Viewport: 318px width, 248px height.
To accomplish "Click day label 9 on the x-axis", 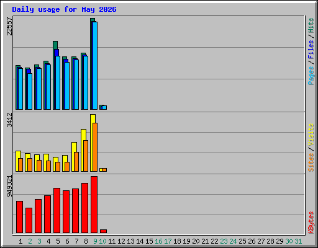I will tap(95, 241).
